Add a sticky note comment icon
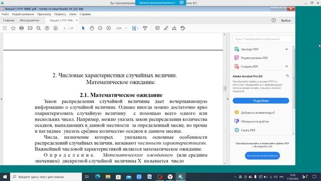 (157, 28)
